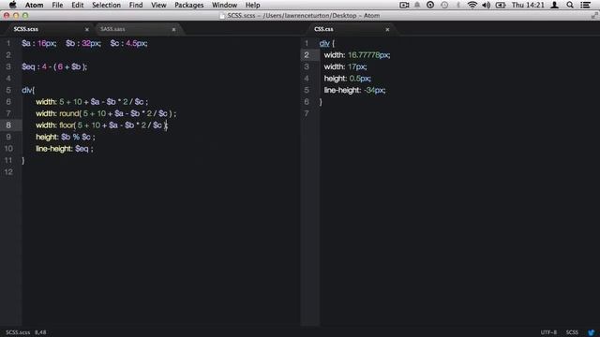
Task: Click the notification bell icon in menu bar
Action: click(x=417, y=5)
